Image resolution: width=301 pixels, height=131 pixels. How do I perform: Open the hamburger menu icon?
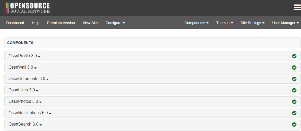click(x=297, y=8)
